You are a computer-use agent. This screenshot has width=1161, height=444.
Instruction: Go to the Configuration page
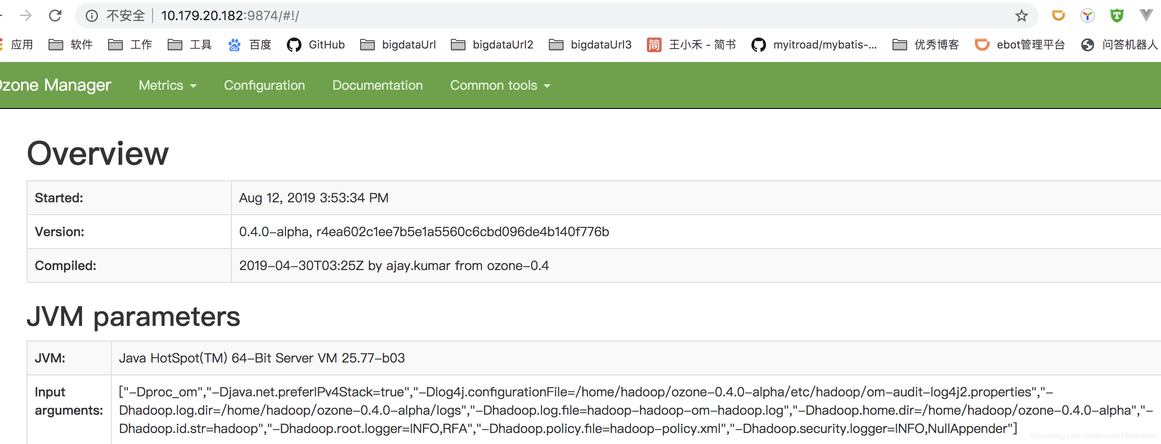(264, 85)
